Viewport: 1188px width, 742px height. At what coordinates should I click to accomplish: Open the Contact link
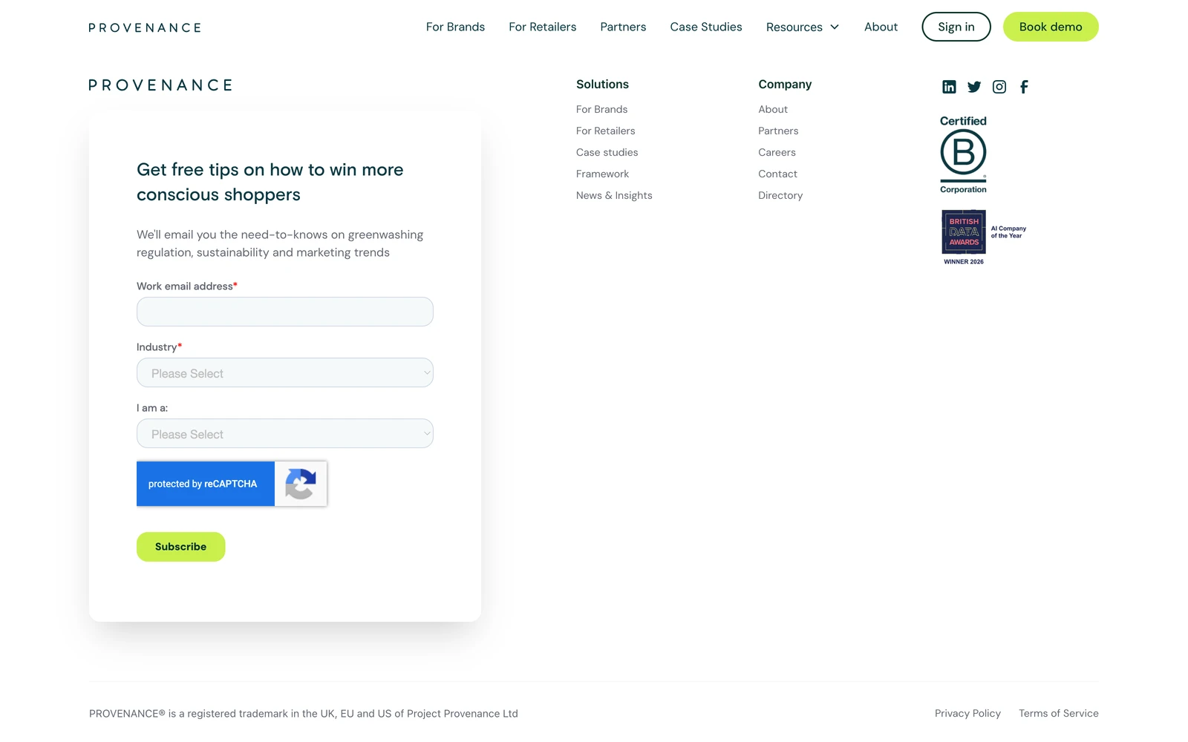[777, 174]
